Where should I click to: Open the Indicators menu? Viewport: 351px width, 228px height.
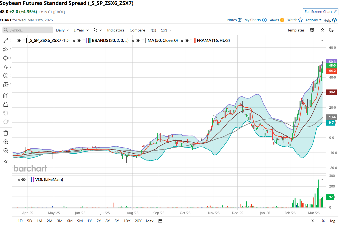(115, 30)
